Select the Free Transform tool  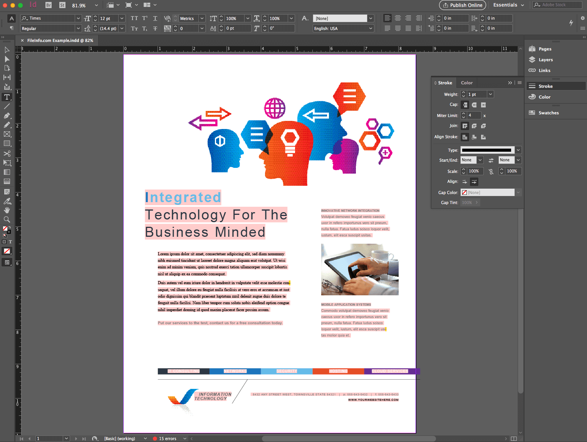point(7,163)
